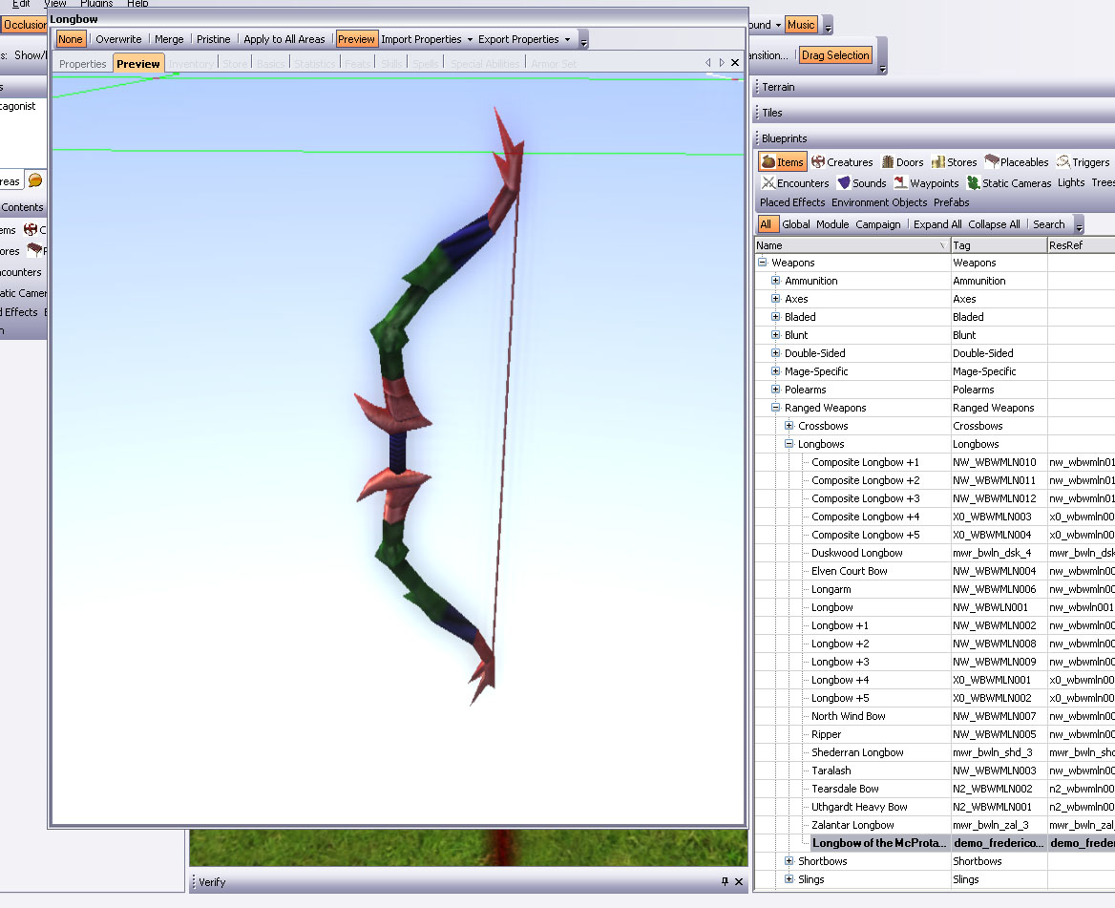1115x908 pixels.
Task: Click the tab scroll right arrow
Action: click(722, 63)
